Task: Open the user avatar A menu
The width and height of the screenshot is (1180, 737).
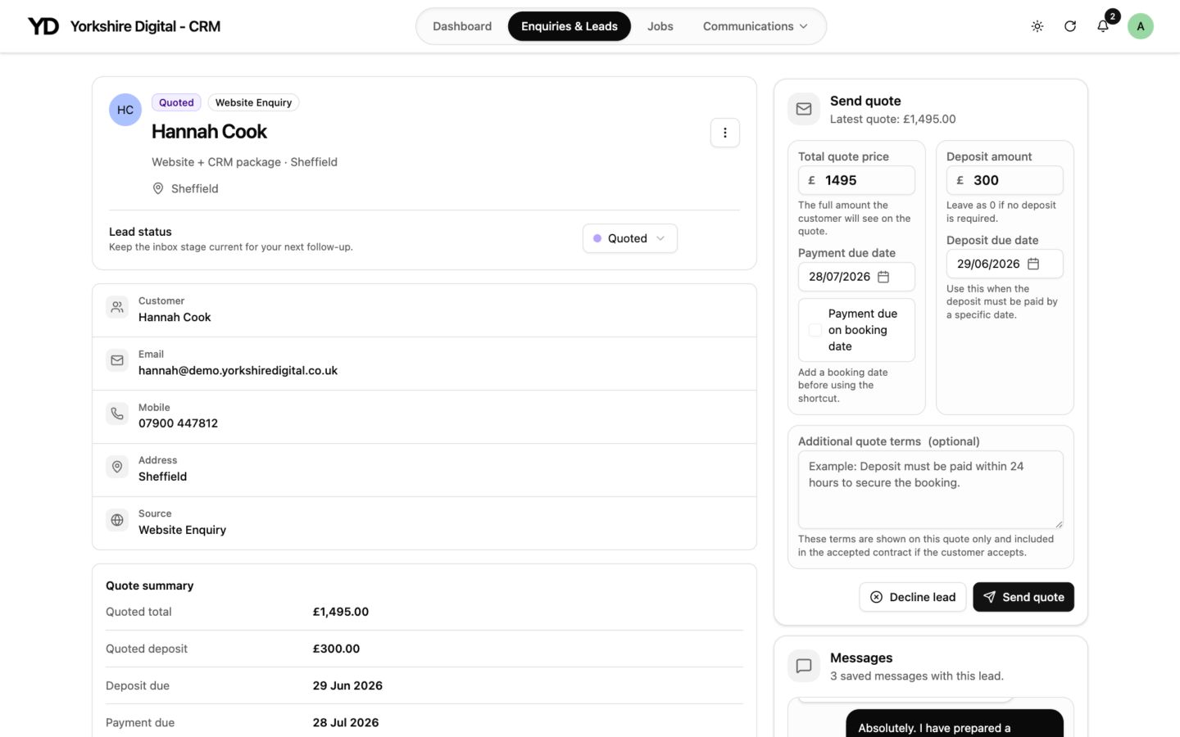Action: point(1141,26)
